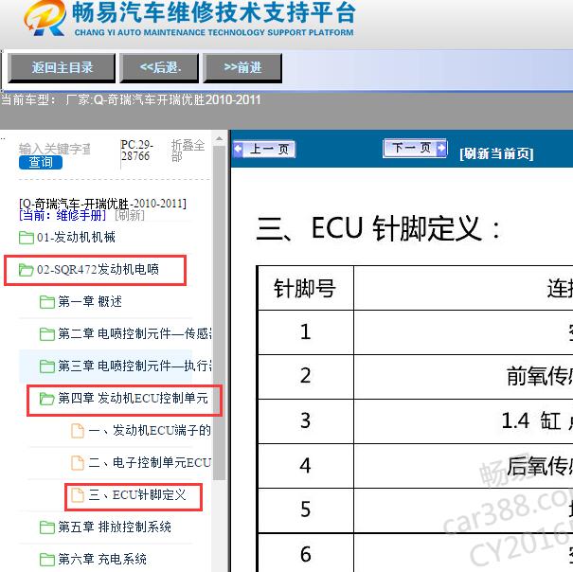Click PC.29-28766 text
The image size is (573, 572).
click(x=136, y=151)
